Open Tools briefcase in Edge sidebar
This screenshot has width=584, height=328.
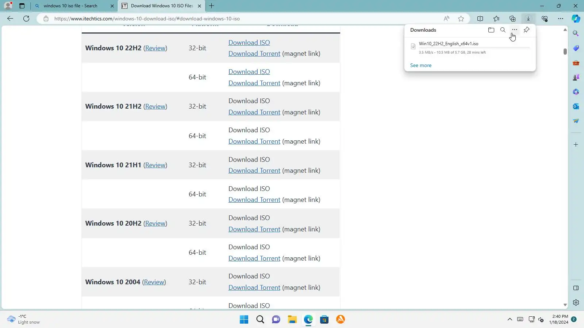tap(576, 63)
